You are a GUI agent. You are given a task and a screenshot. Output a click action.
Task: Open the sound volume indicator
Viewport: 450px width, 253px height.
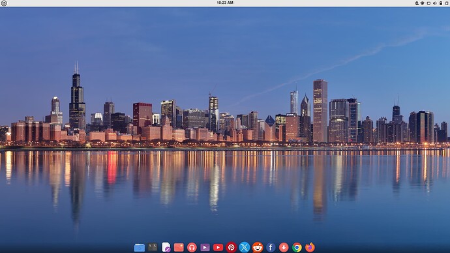click(x=435, y=3)
